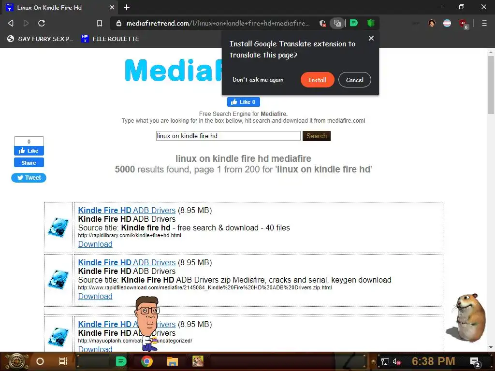Open the green chat bubble address-bar icon

pyautogui.click(x=354, y=23)
